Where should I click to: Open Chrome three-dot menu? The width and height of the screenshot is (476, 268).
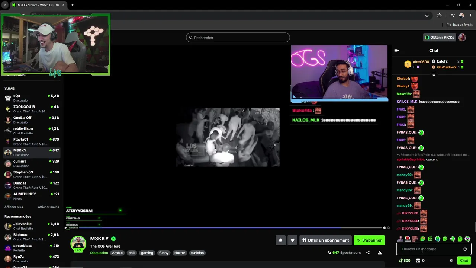[x=470, y=16]
